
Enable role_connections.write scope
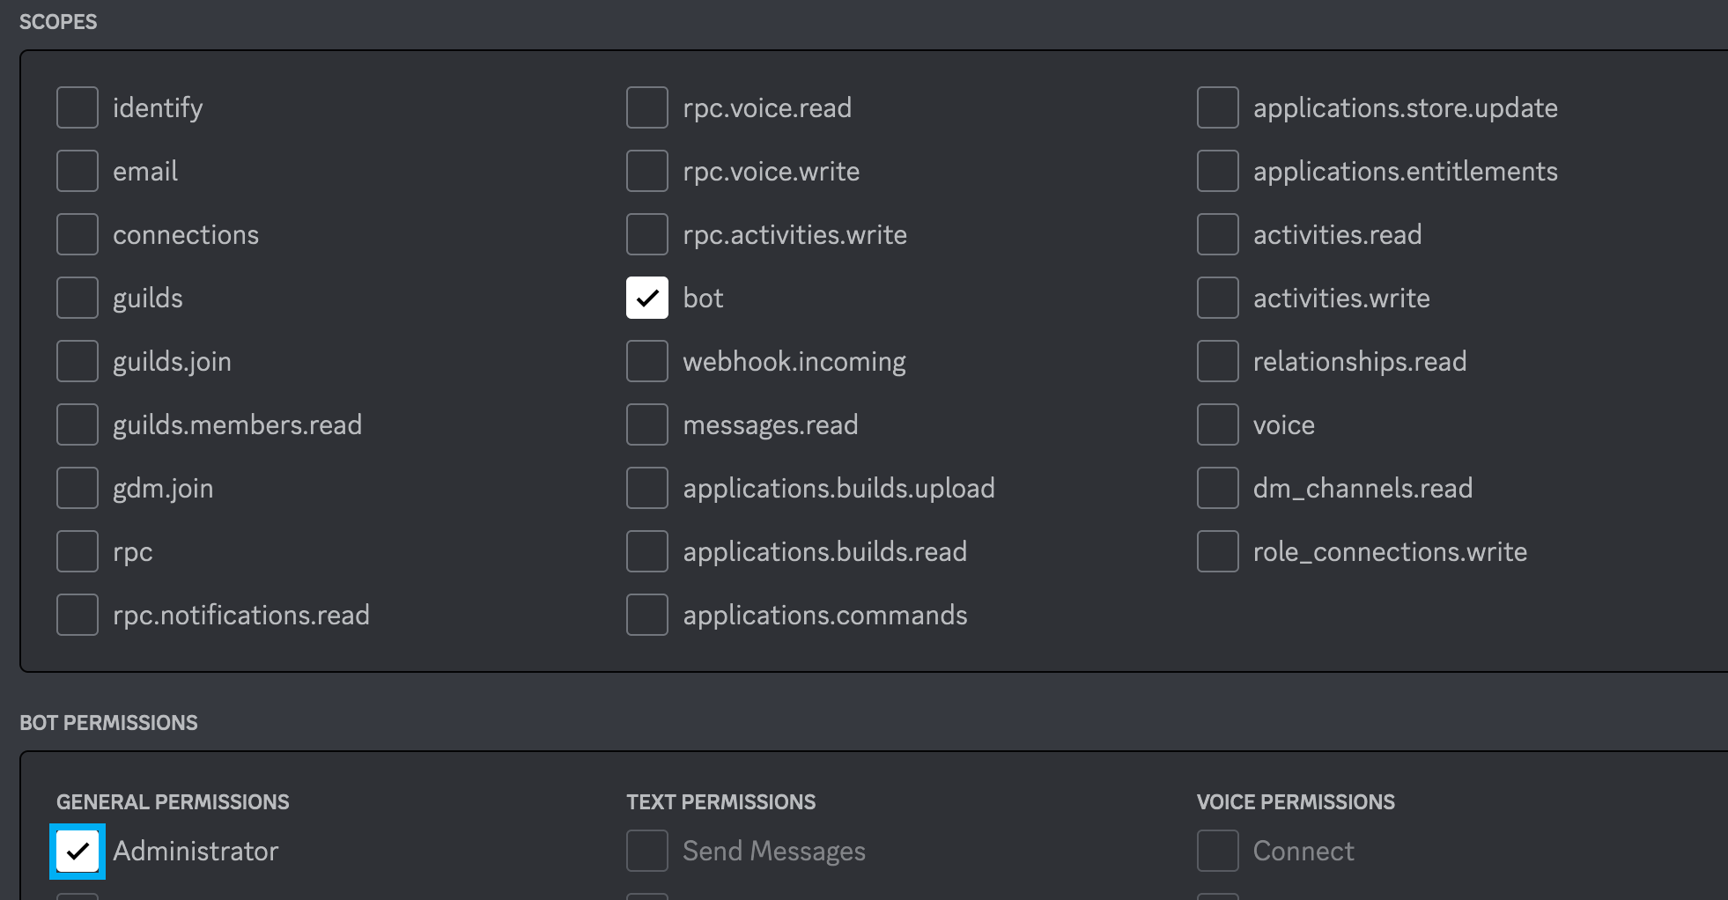pyautogui.click(x=1218, y=551)
